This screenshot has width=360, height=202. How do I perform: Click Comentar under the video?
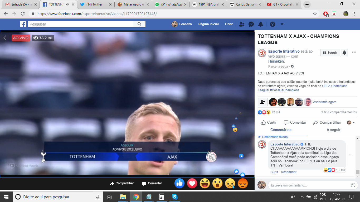click(152, 183)
